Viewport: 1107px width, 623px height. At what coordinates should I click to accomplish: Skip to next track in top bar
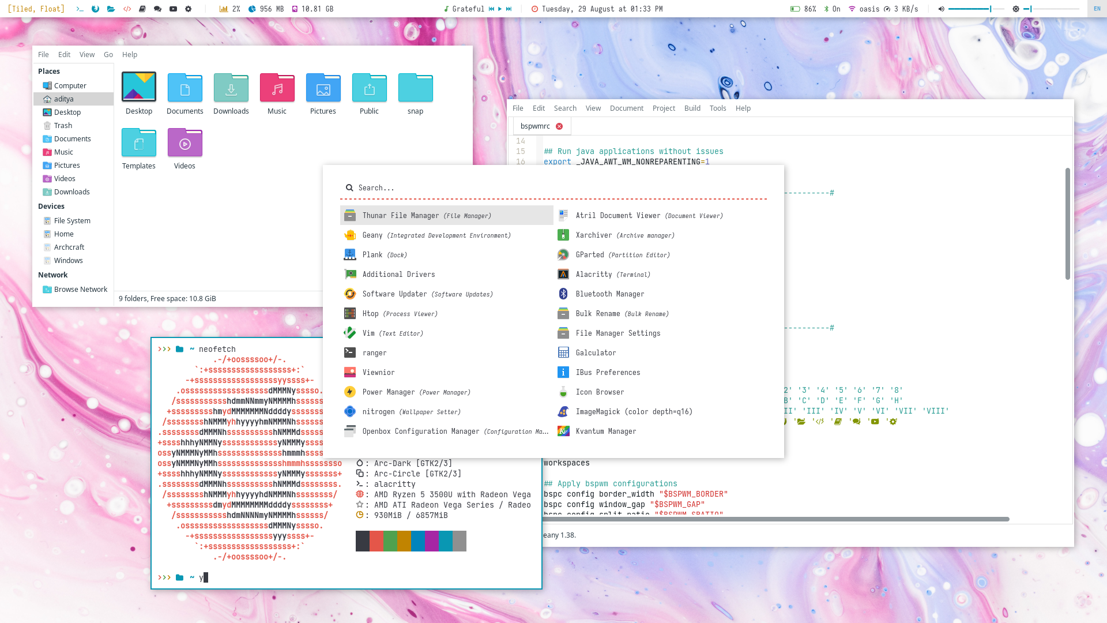(x=509, y=9)
